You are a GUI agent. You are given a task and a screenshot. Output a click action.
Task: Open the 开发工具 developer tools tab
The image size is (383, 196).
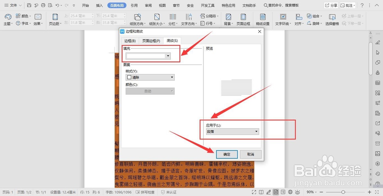[x=208, y=5]
